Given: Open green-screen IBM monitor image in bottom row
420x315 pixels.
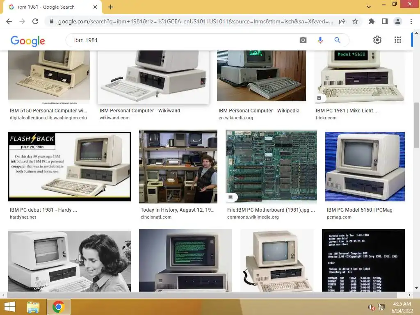Looking at the screenshot, I should (185, 260).
